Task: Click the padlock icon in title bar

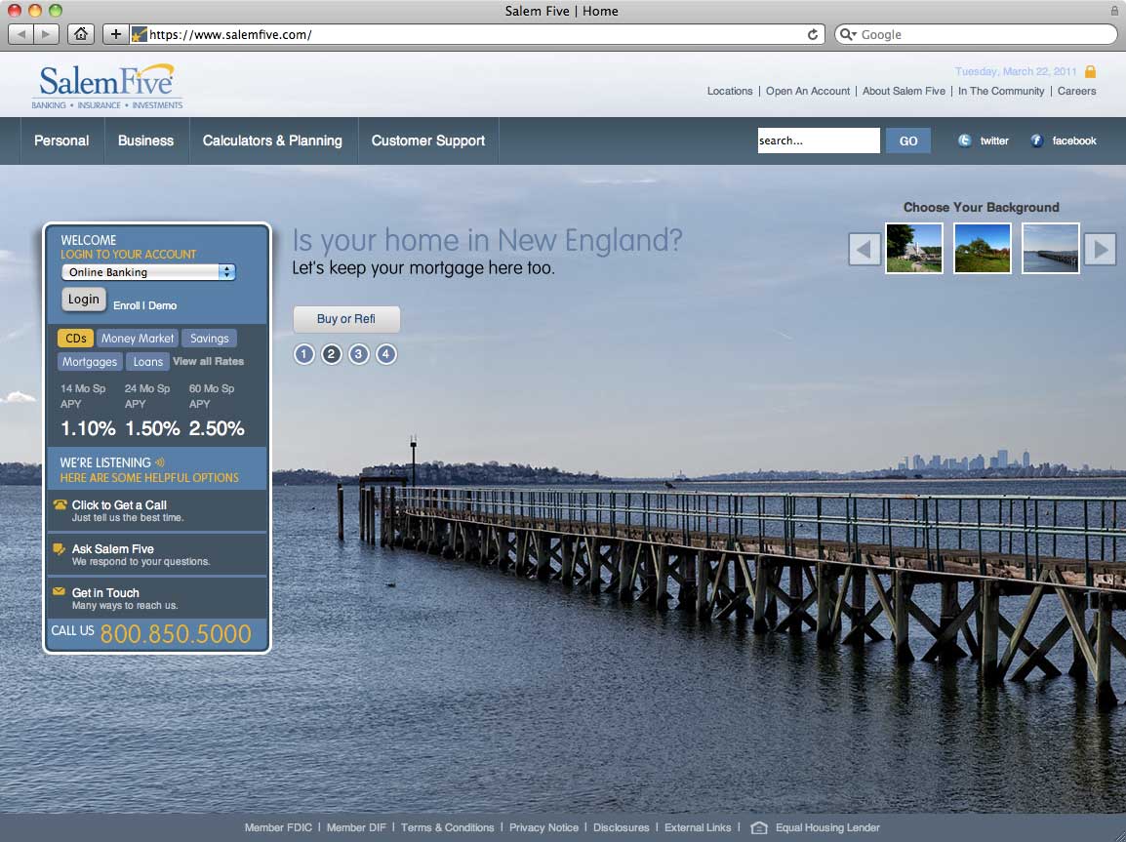Action: coord(1113,10)
